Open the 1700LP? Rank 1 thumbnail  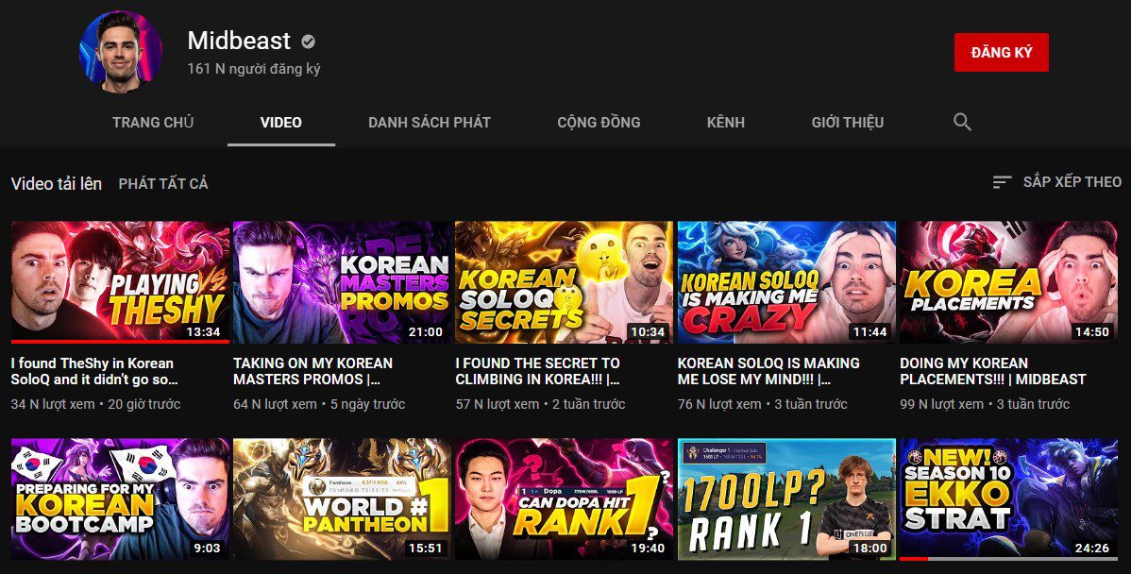point(787,499)
